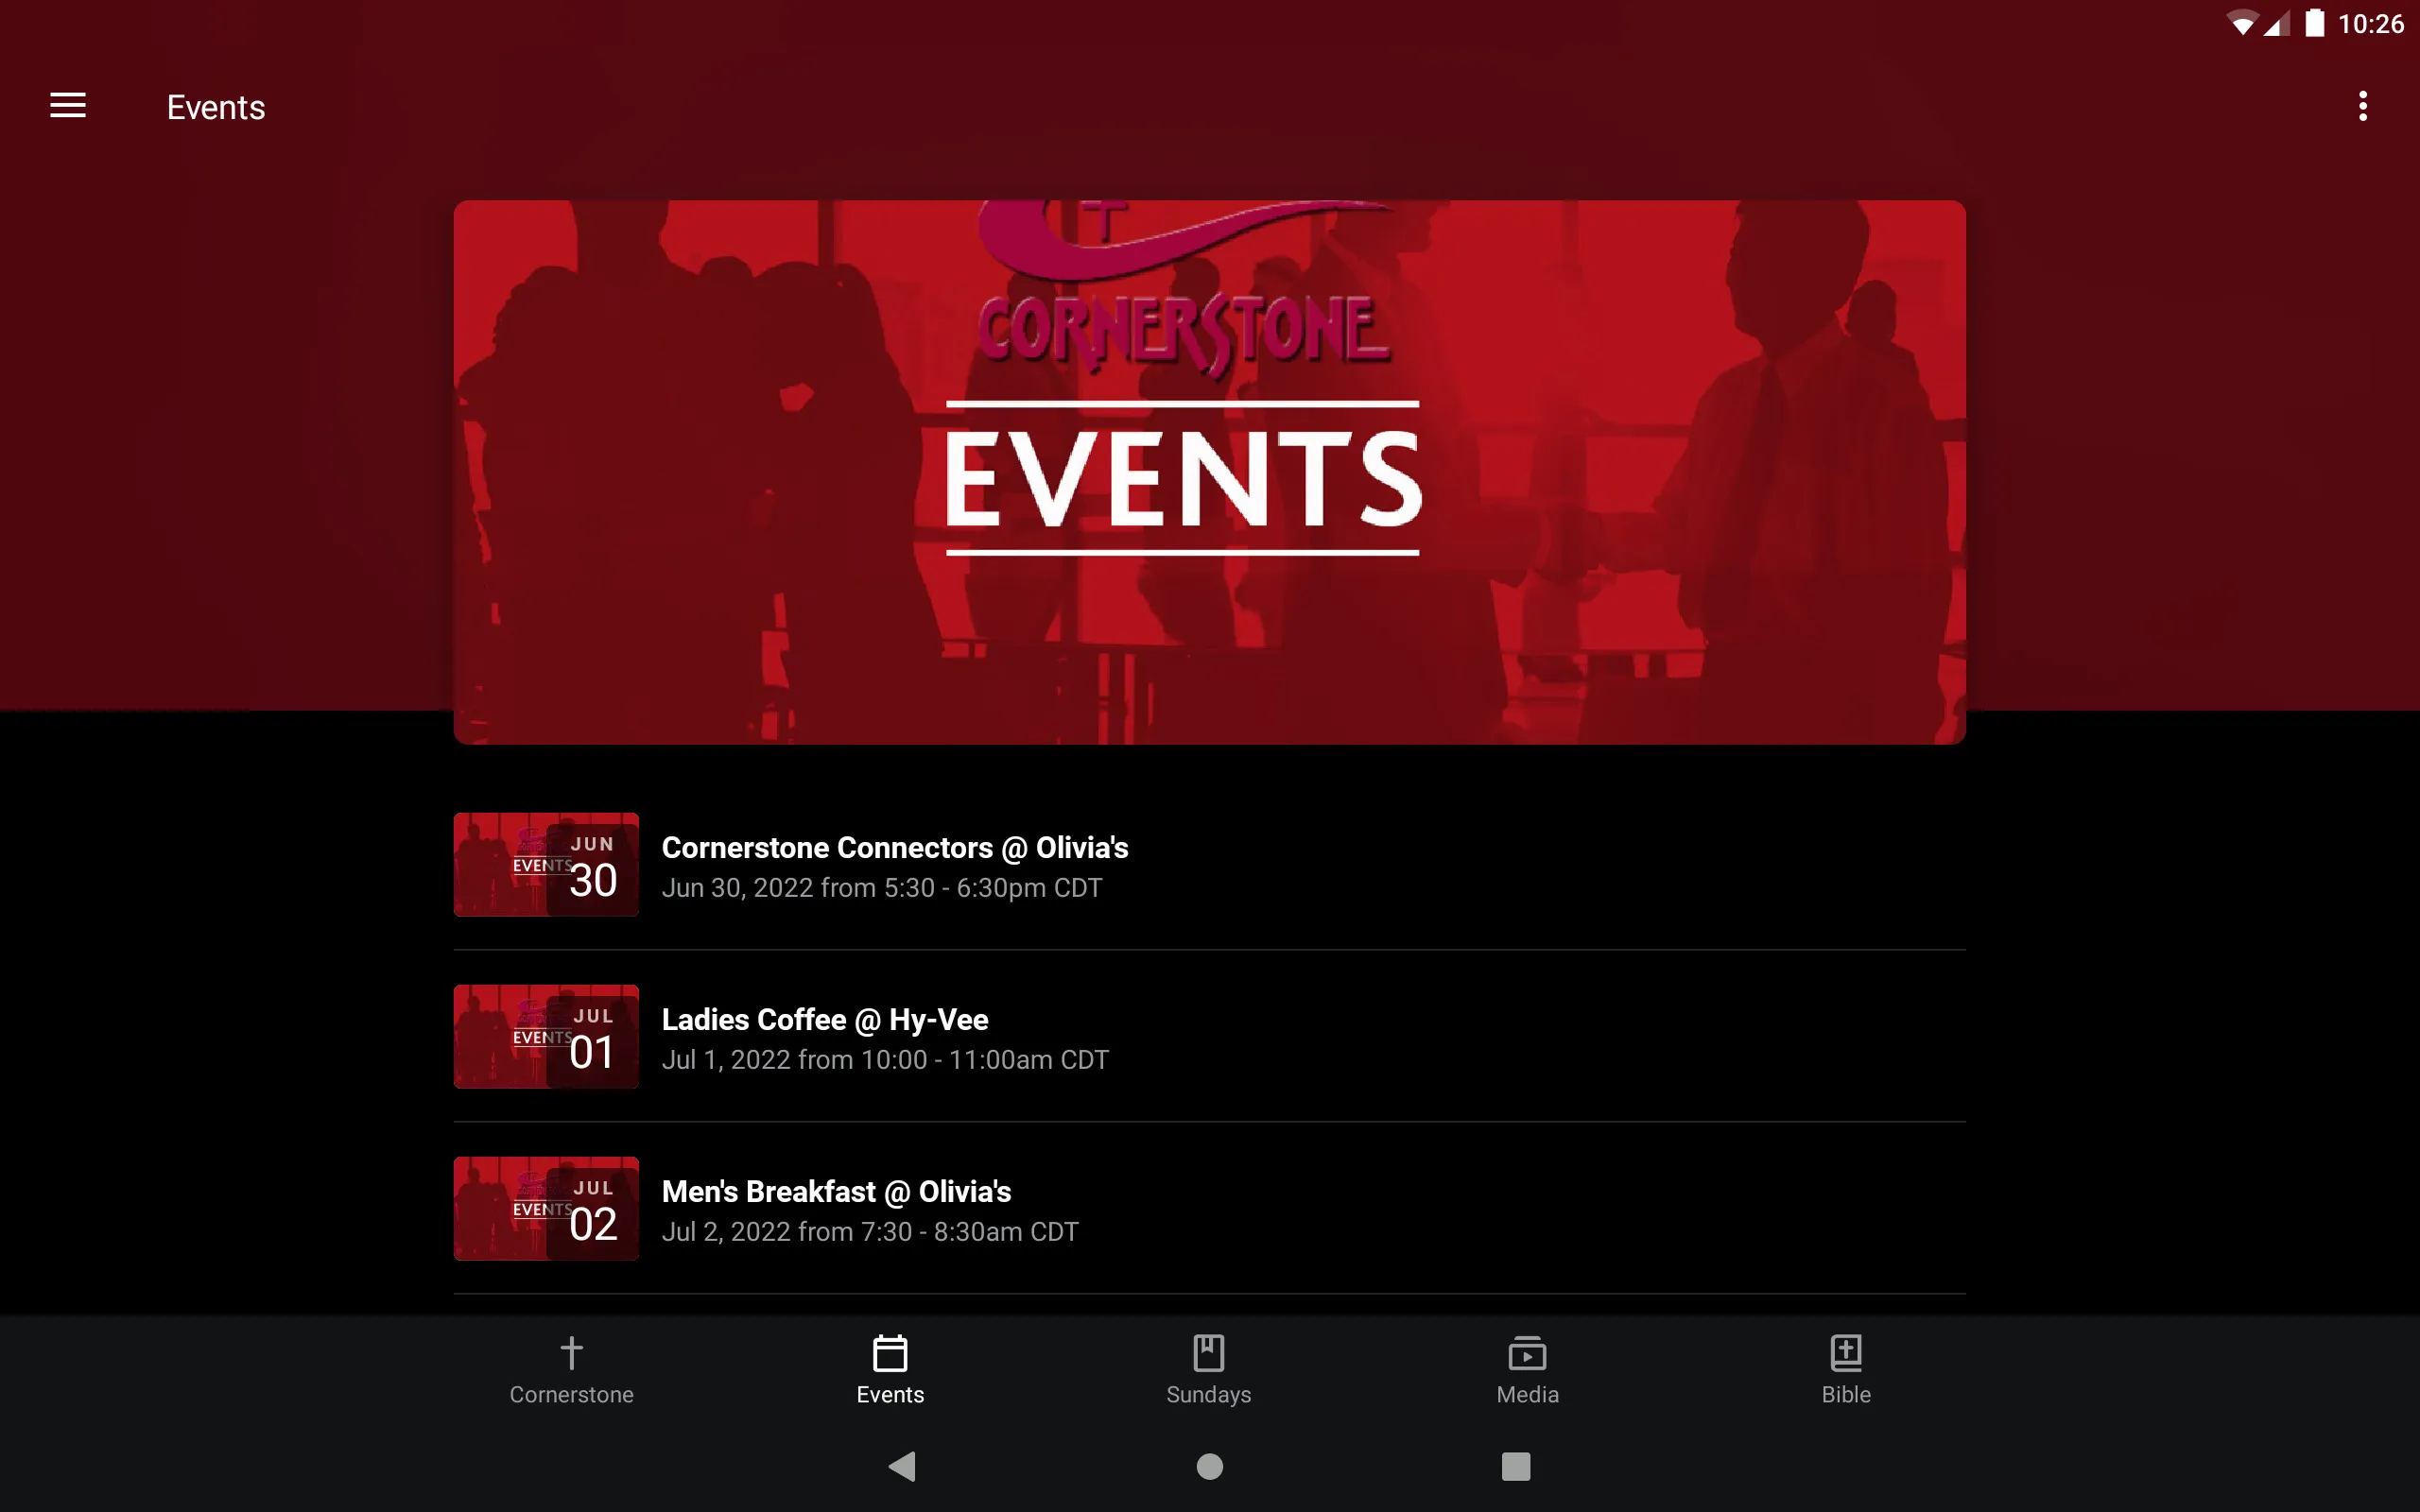Viewport: 2420px width, 1512px height.
Task: Select the Events tab label
Action: [x=889, y=1394]
